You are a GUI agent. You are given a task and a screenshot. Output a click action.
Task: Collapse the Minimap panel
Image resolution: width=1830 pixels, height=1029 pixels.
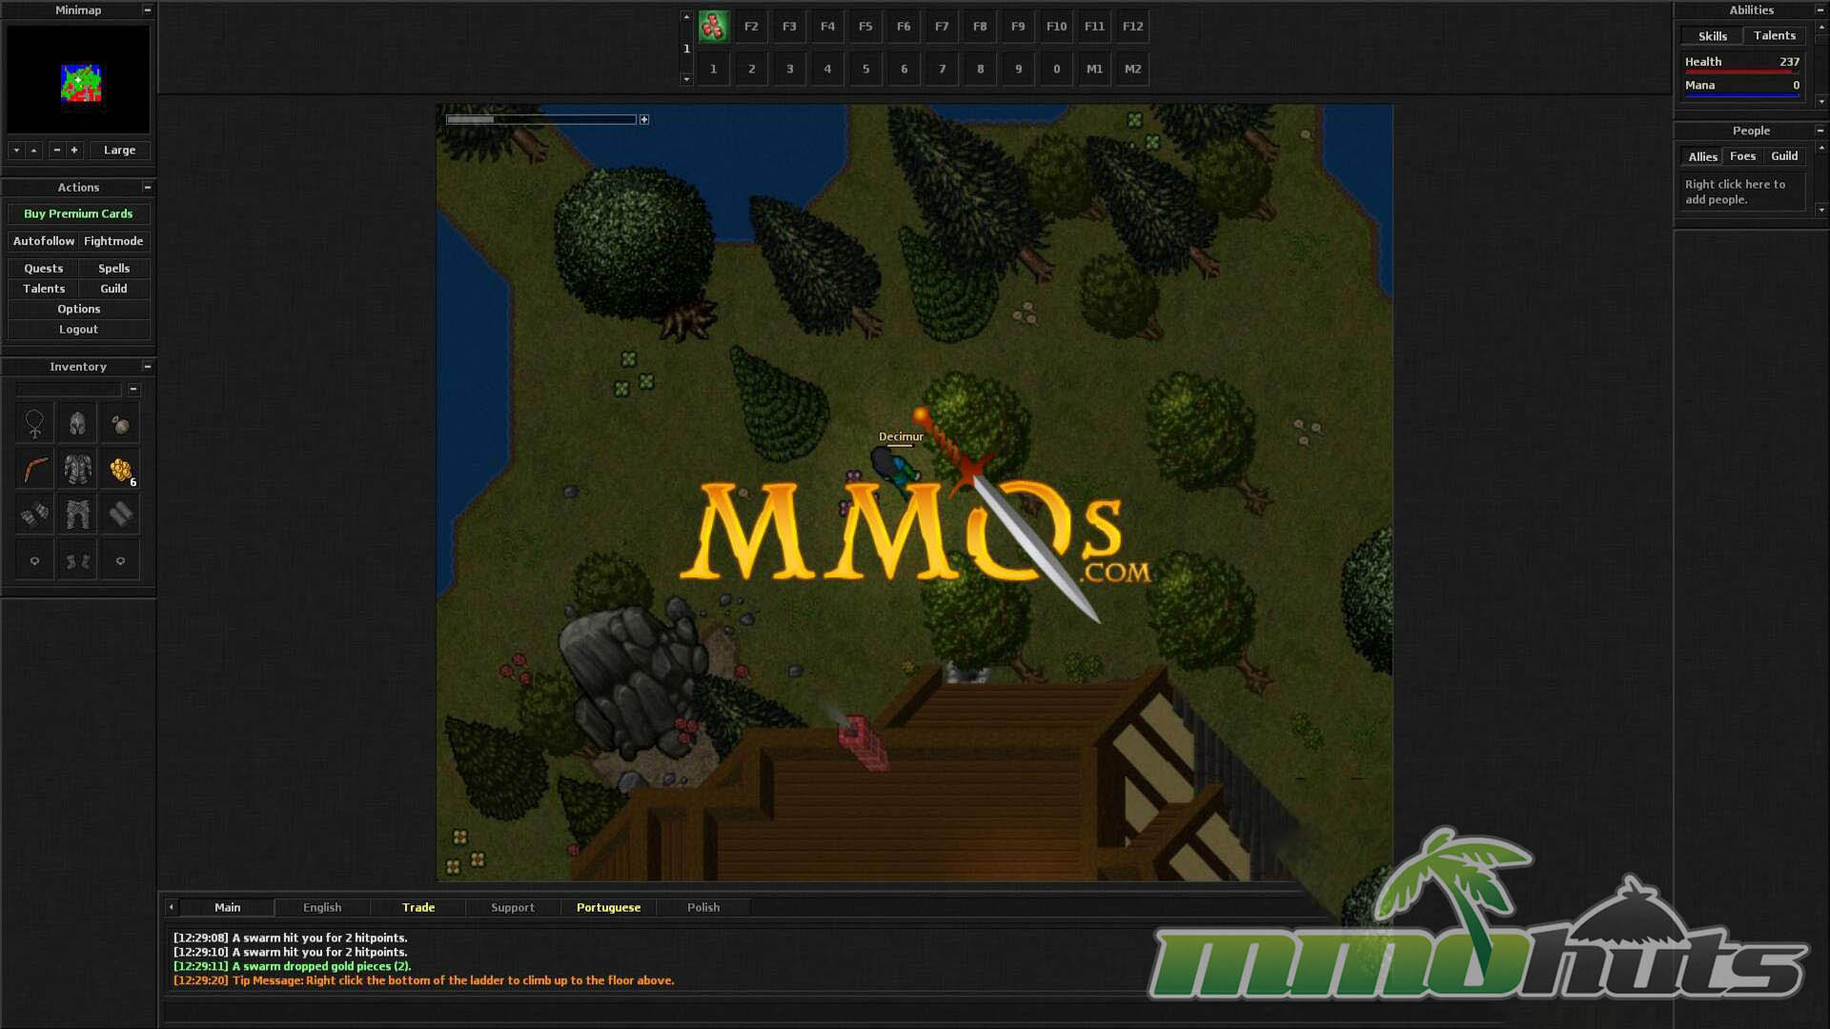click(147, 10)
